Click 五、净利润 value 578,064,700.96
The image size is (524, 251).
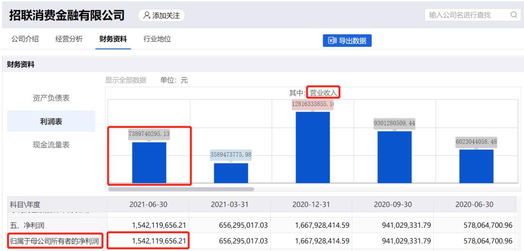488,225
